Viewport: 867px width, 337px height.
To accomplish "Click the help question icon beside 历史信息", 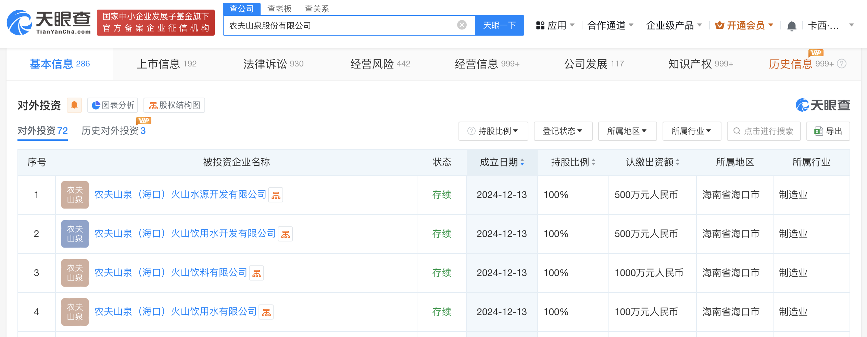I will 842,64.
